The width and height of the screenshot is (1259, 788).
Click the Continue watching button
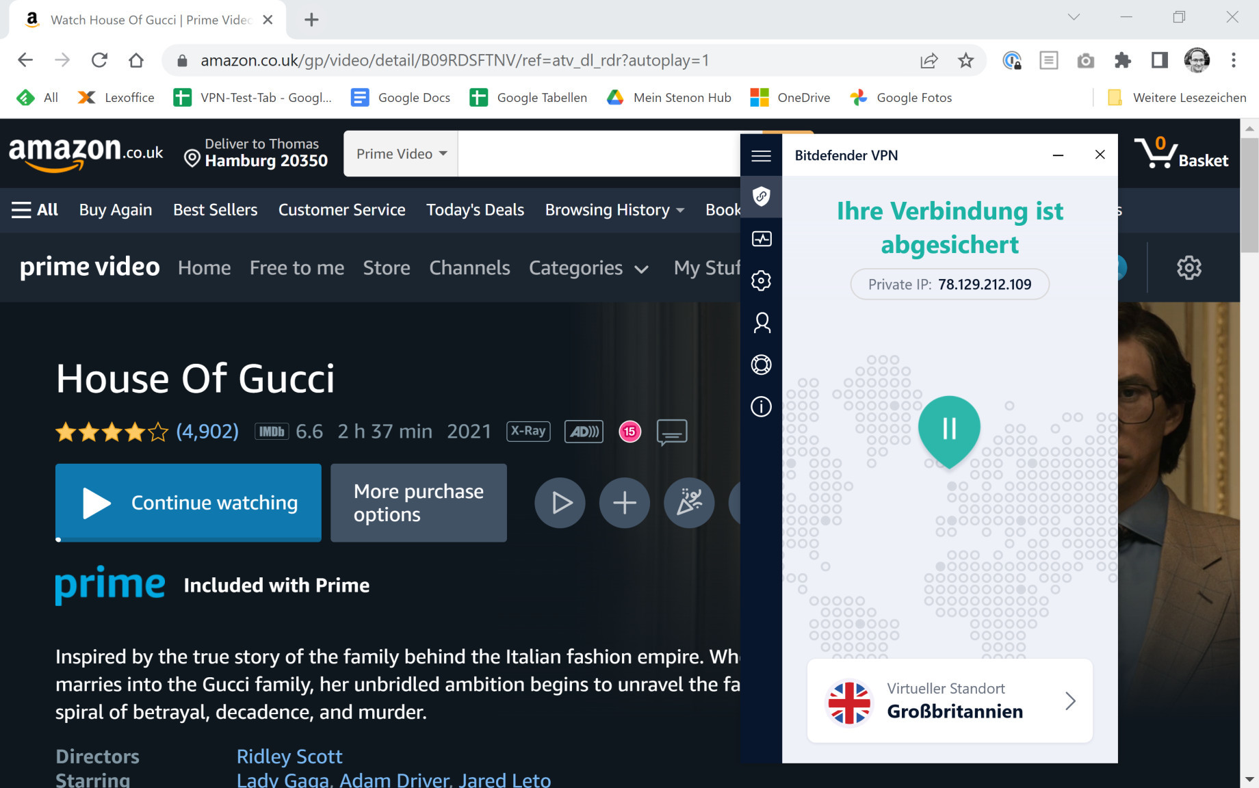click(188, 503)
